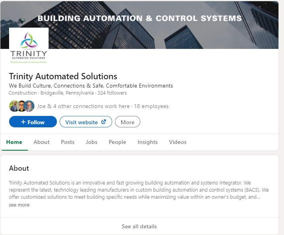Click the '324 followers' text
Viewport: 284px width, 235px height.
[x=112, y=93]
